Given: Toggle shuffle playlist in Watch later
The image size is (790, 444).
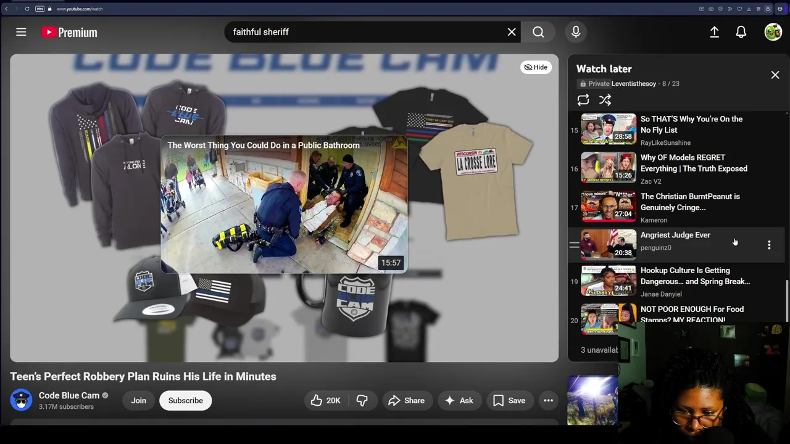Looking at the screenshot, I should (605, 100).
